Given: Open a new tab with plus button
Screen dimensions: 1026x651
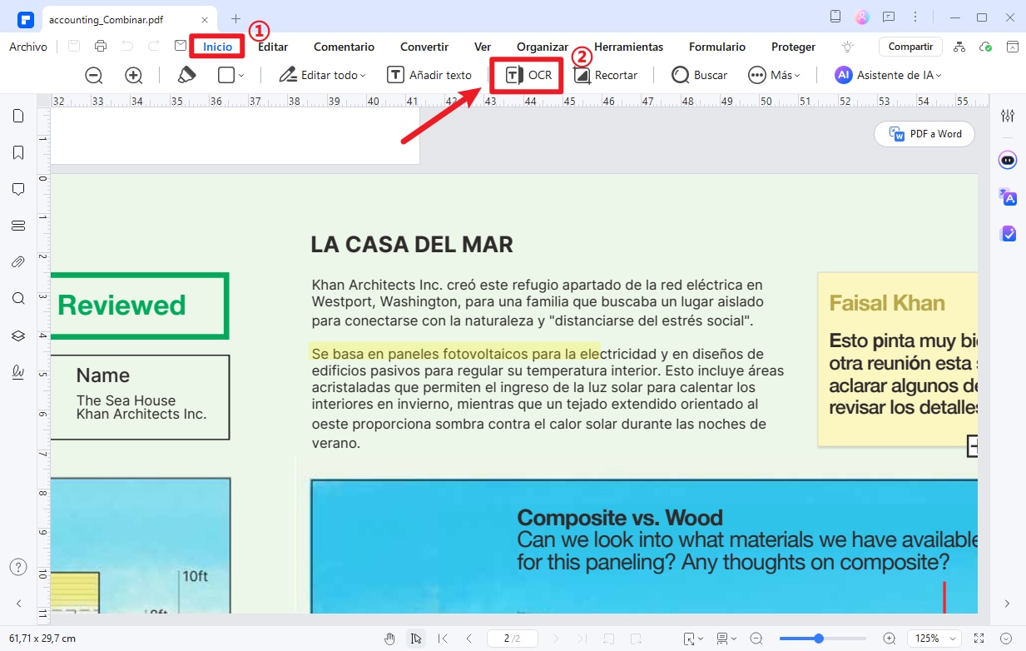Looking at the screenshot, I should pos(235,17).
